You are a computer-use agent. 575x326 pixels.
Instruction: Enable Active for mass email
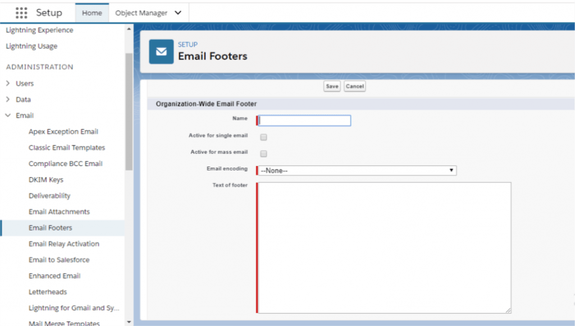[x=263, y=153]
